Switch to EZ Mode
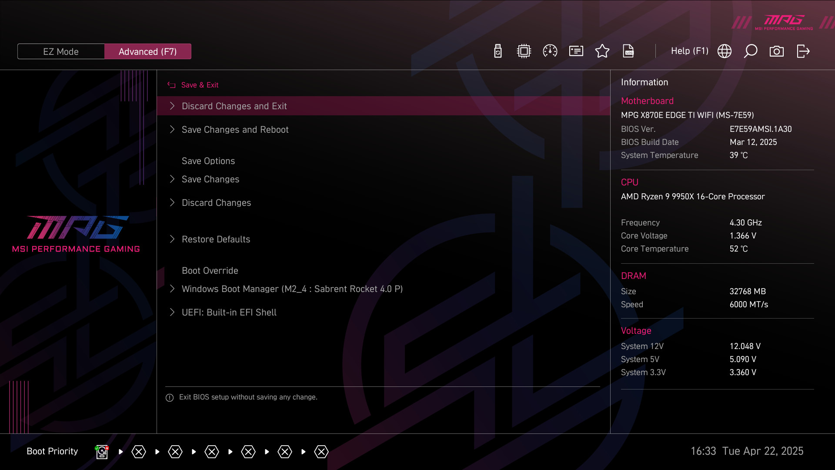This screenshot has height=470, width=835. click(x=61, y=51)
